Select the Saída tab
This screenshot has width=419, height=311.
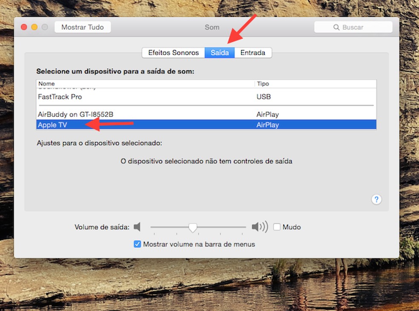pos(219,52)
